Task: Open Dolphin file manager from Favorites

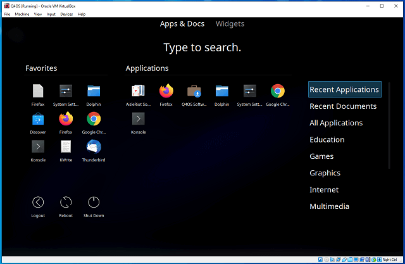Action: click(94, 91)
